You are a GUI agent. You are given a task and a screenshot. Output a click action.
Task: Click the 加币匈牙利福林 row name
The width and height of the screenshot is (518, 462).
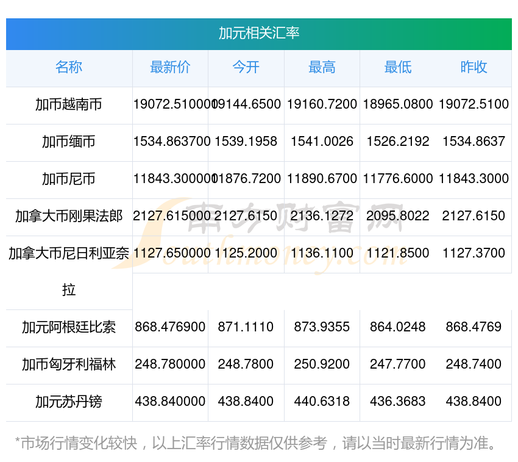point(69,364)
